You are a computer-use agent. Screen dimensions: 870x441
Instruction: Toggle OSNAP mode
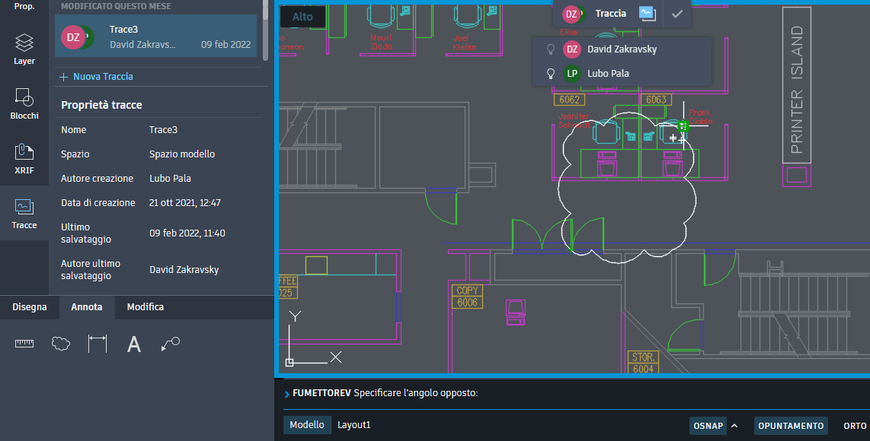pyautogui.click(x=708, y=426)
